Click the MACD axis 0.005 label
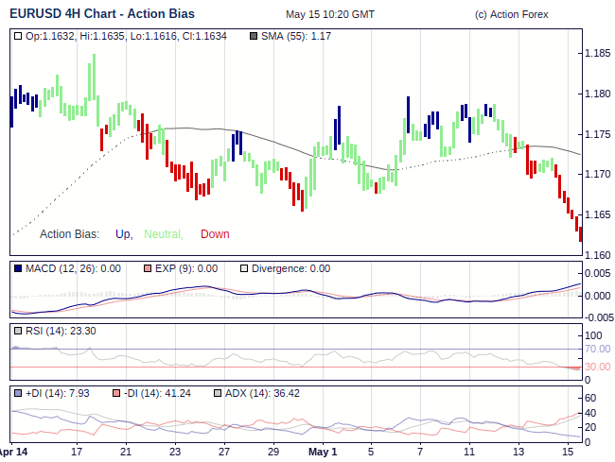Image resolution: width=615 pixels, height=462 pixels. [597, 273]
